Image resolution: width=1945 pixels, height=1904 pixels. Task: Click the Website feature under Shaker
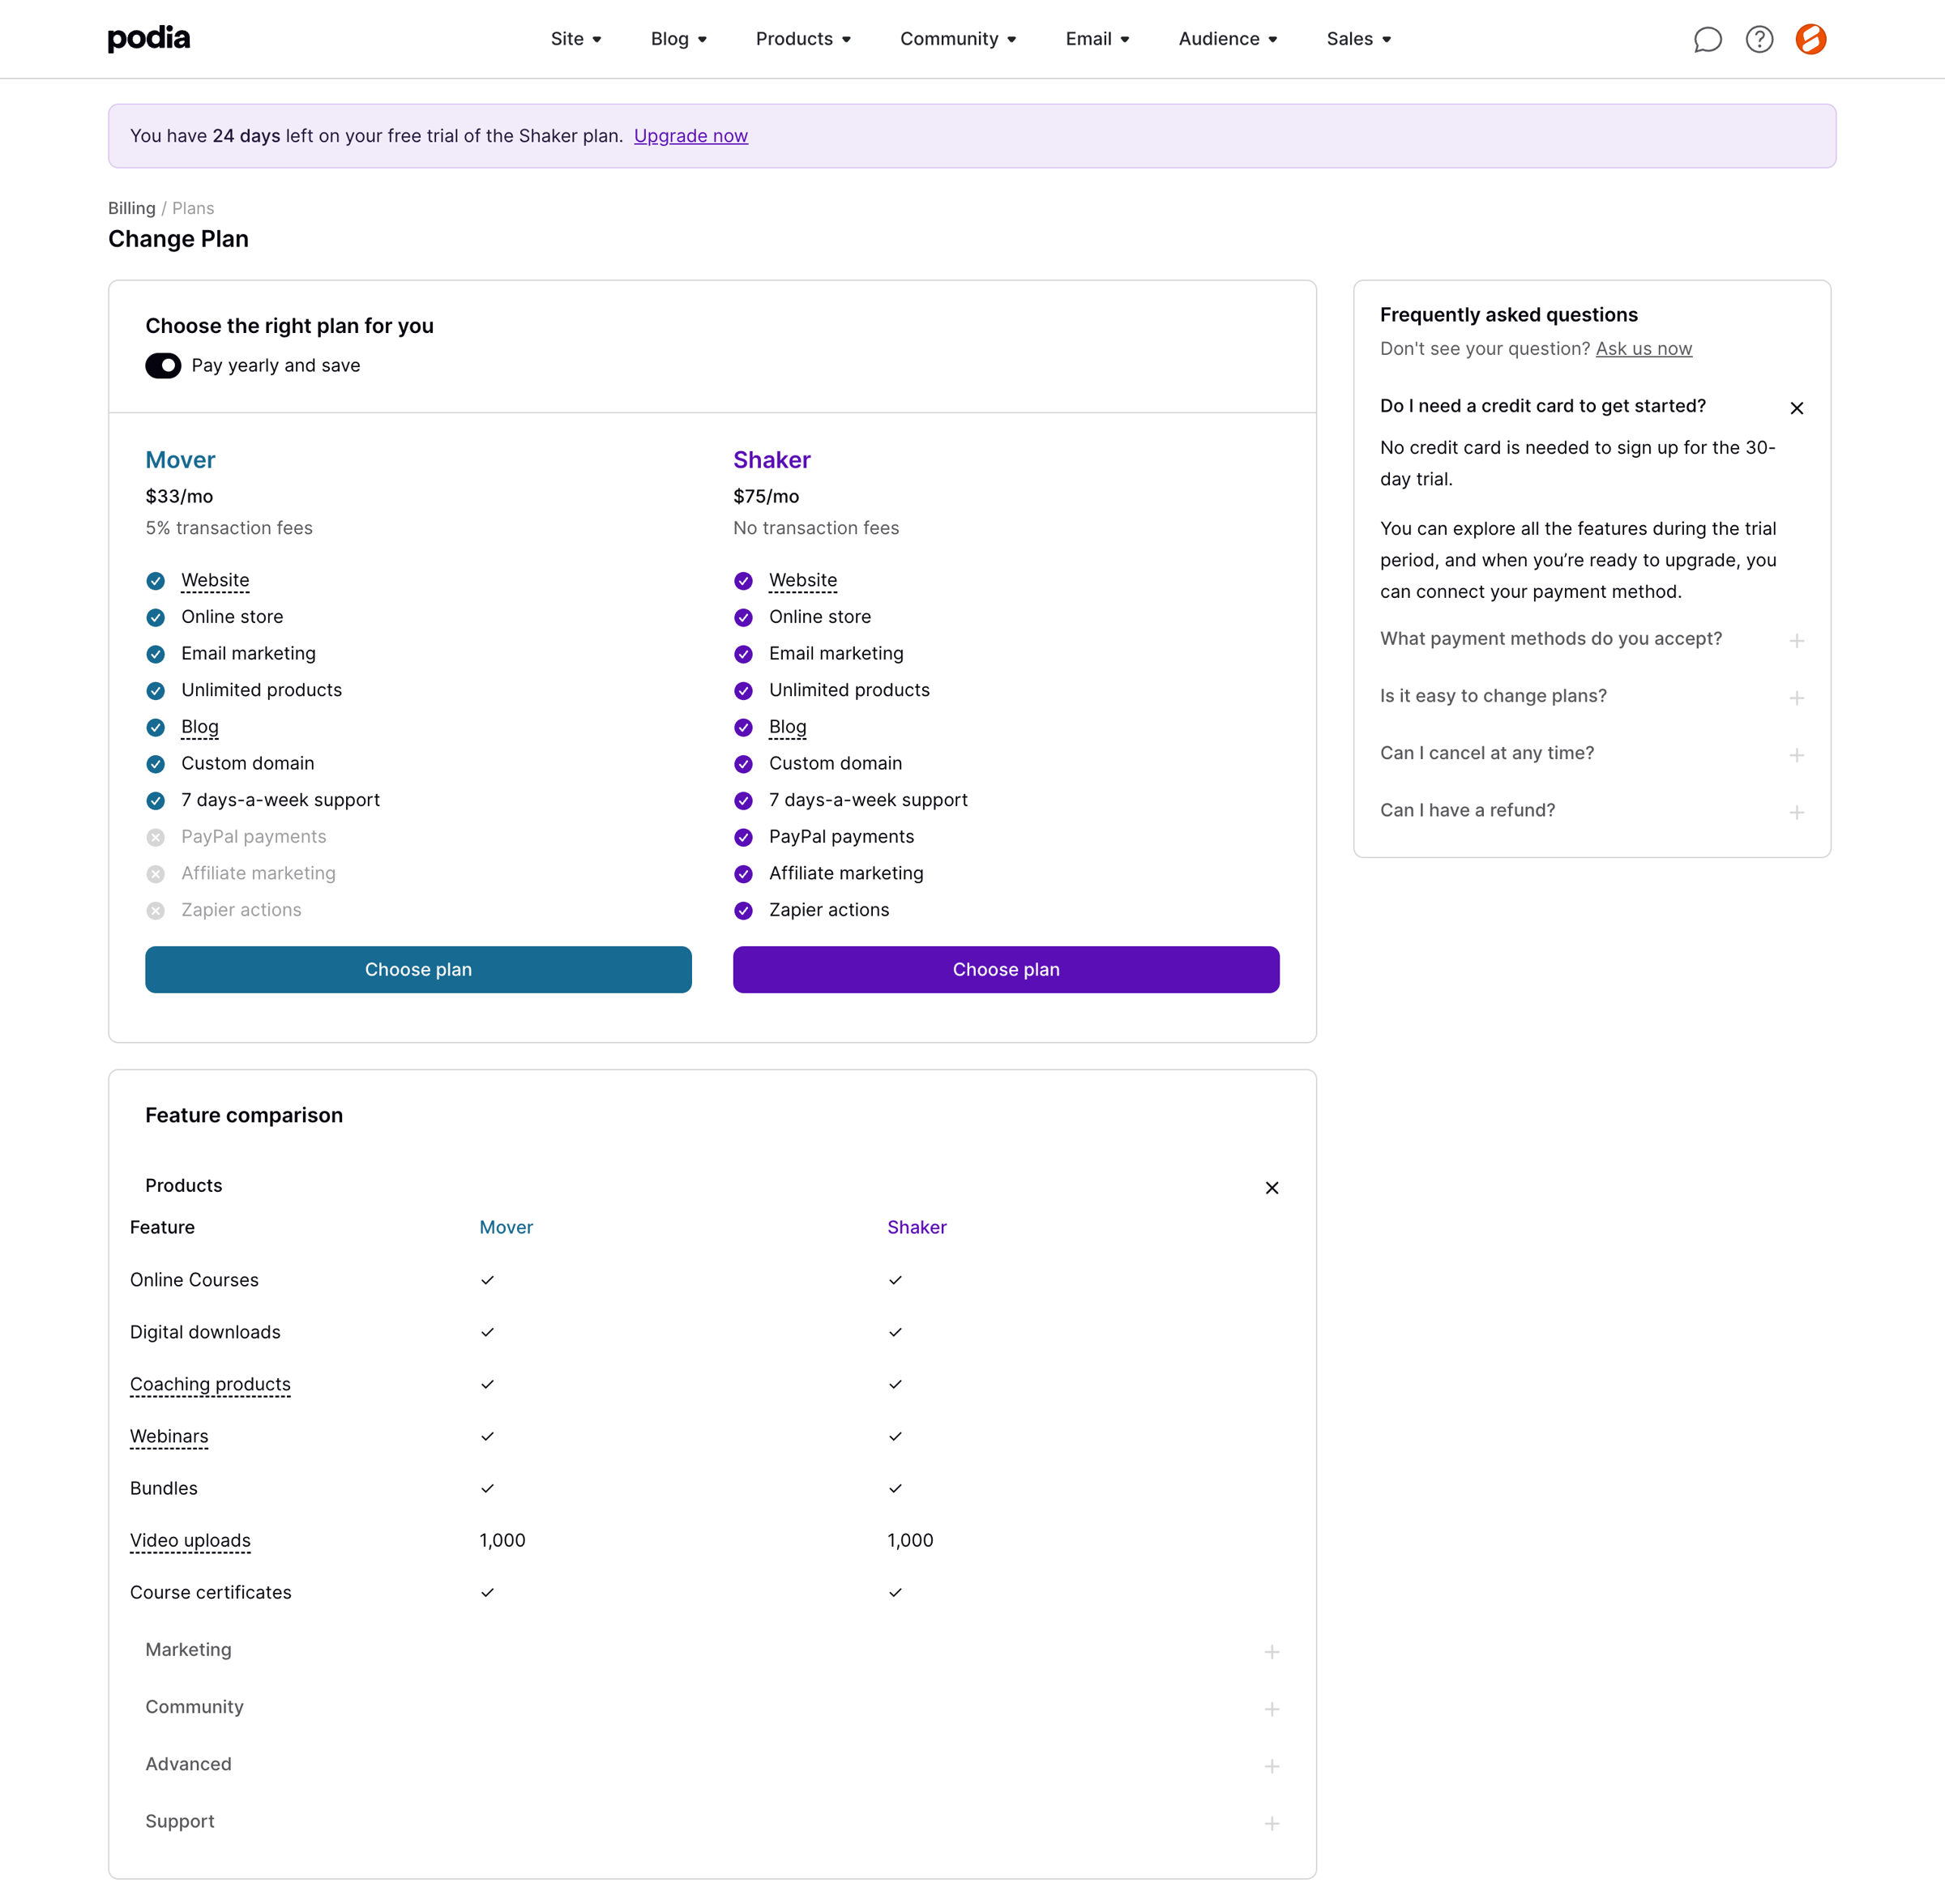[803, 580]
